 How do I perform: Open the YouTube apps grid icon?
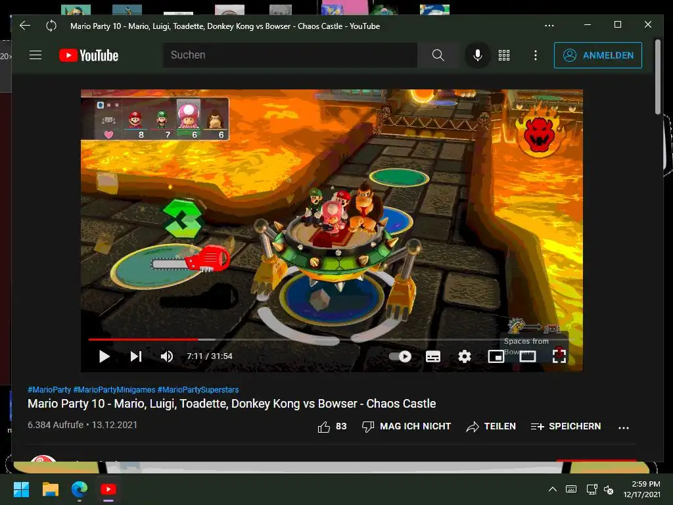click(x=504, y=55)
